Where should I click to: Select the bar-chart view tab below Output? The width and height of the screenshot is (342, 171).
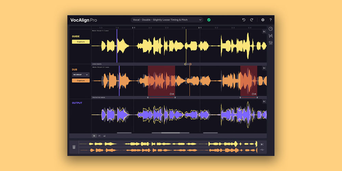click(104, 136)
